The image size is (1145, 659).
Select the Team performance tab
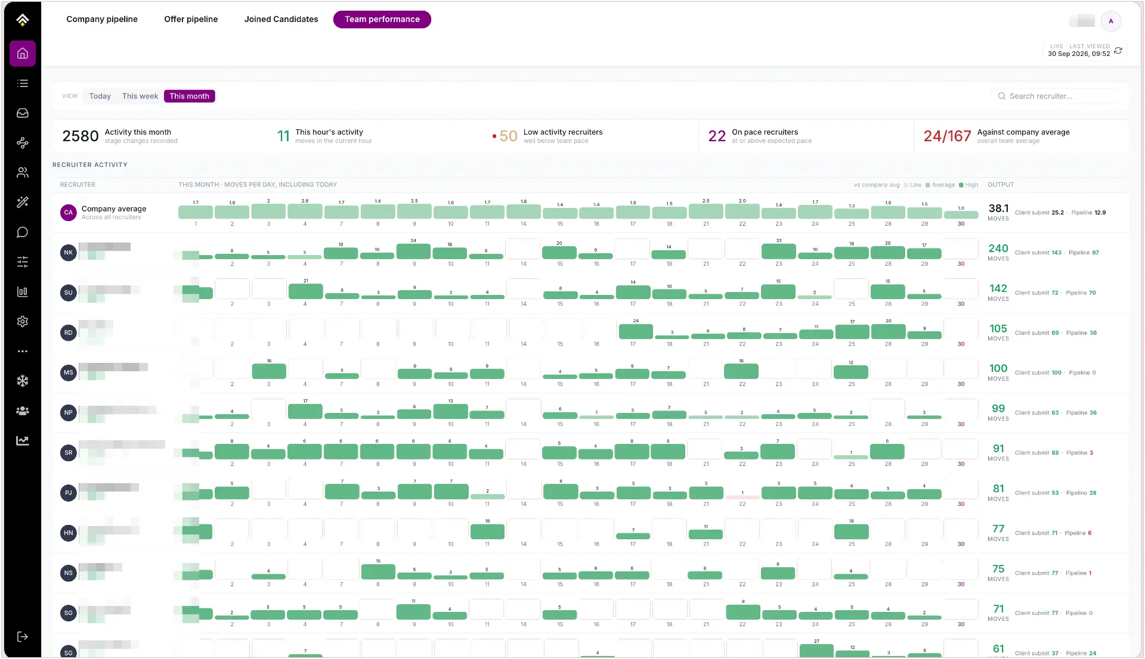[x=382, y=19]
